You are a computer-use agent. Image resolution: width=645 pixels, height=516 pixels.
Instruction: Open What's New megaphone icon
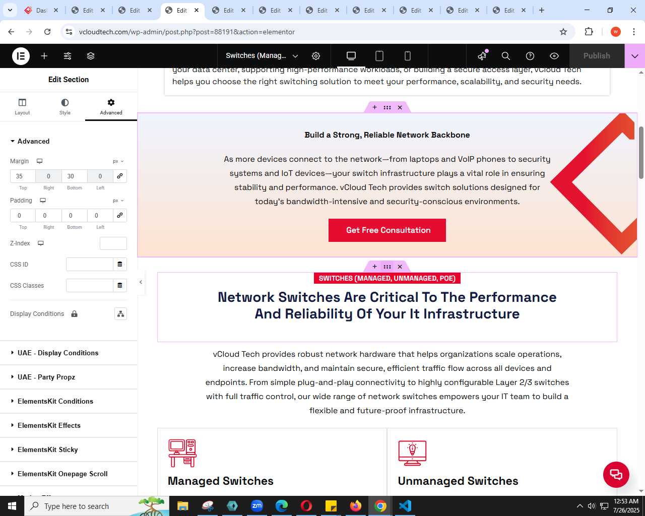pyautogui.click(x=482, y=55)
